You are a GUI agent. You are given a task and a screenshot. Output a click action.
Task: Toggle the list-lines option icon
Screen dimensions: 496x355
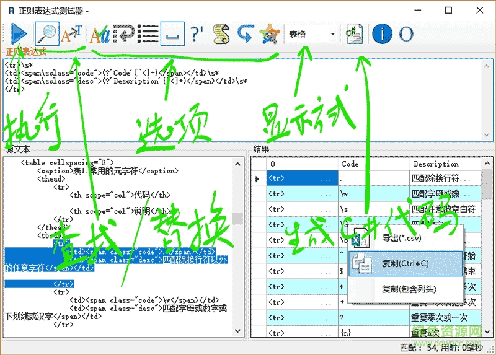[148, 33]
